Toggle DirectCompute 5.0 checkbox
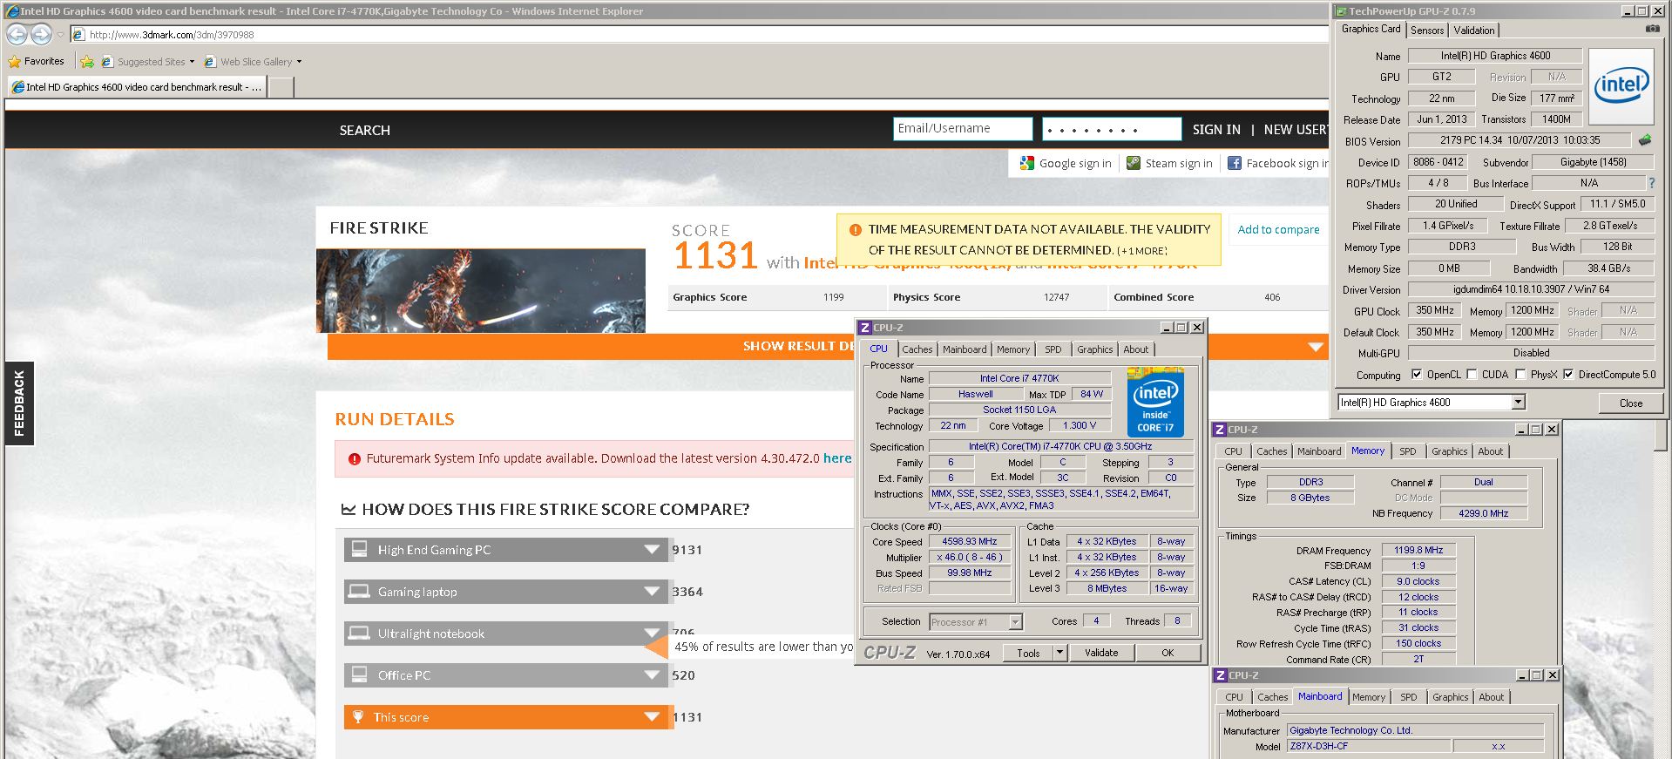The height and width of the screenshot is (759, 1672). tap(1568, 375)
